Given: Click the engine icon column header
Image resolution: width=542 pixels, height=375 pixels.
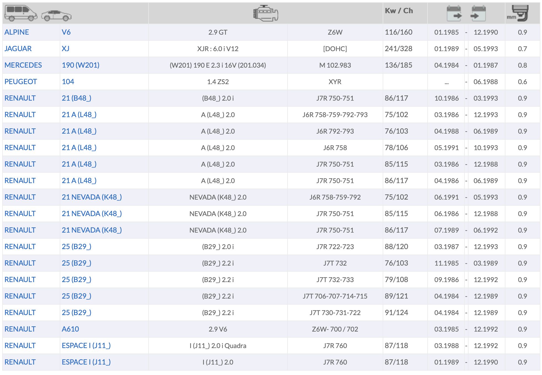Looking at the screenshot, I should tap(265, 13).
